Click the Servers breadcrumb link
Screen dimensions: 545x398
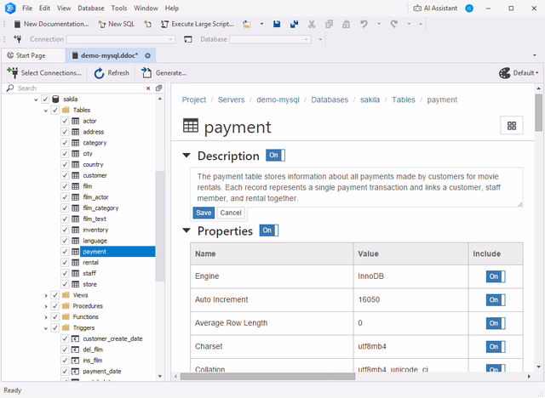[231, 100]
